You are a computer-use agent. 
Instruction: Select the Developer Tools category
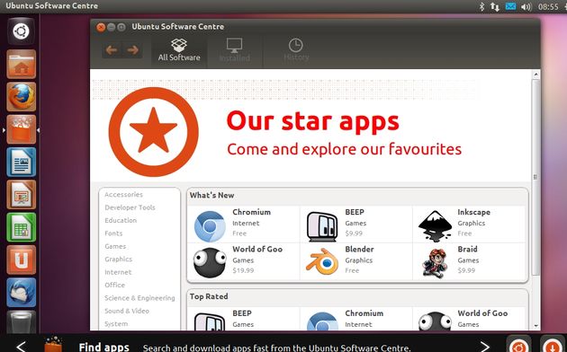pos(130,207)
